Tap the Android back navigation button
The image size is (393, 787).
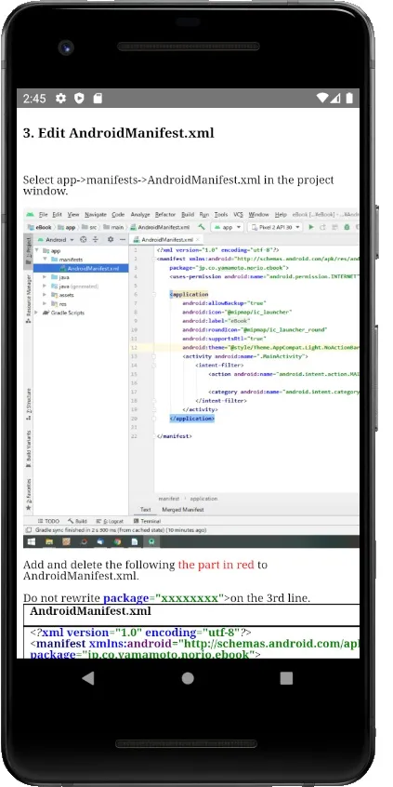(x=88, y=678)
